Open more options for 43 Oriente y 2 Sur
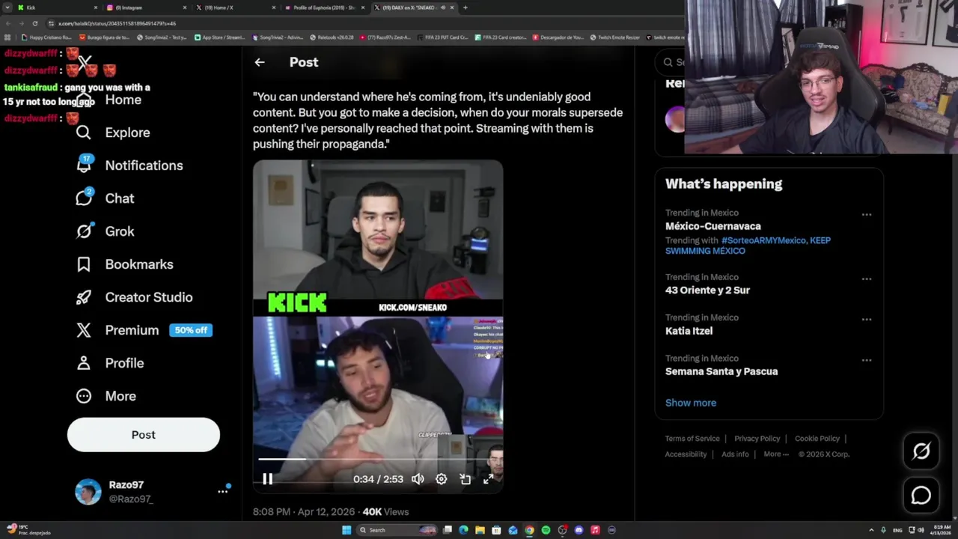 pyautogui.click(x=867, y=279)
